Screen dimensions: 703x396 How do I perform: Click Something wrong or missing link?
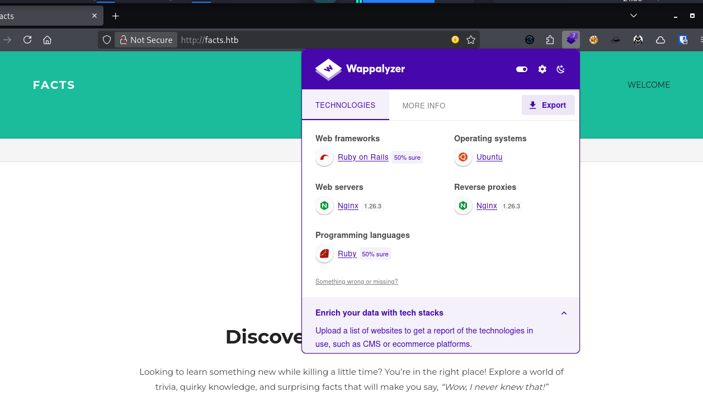pyautogui.click(x=356, y=282)
